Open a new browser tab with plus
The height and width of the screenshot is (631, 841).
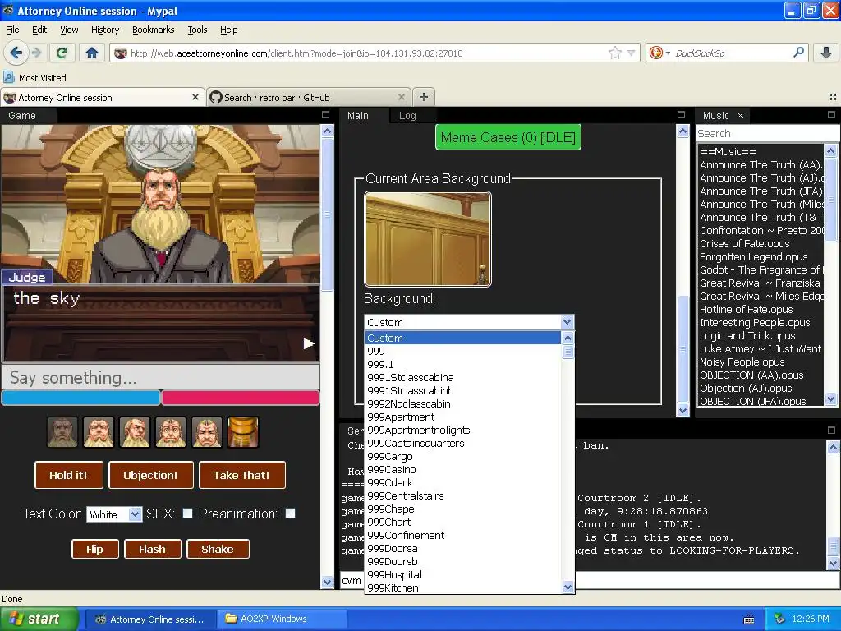[424, 97]
